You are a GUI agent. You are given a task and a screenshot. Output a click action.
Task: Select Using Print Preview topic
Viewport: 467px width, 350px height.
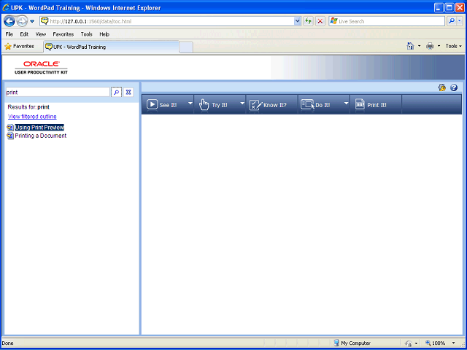point(39,128)
